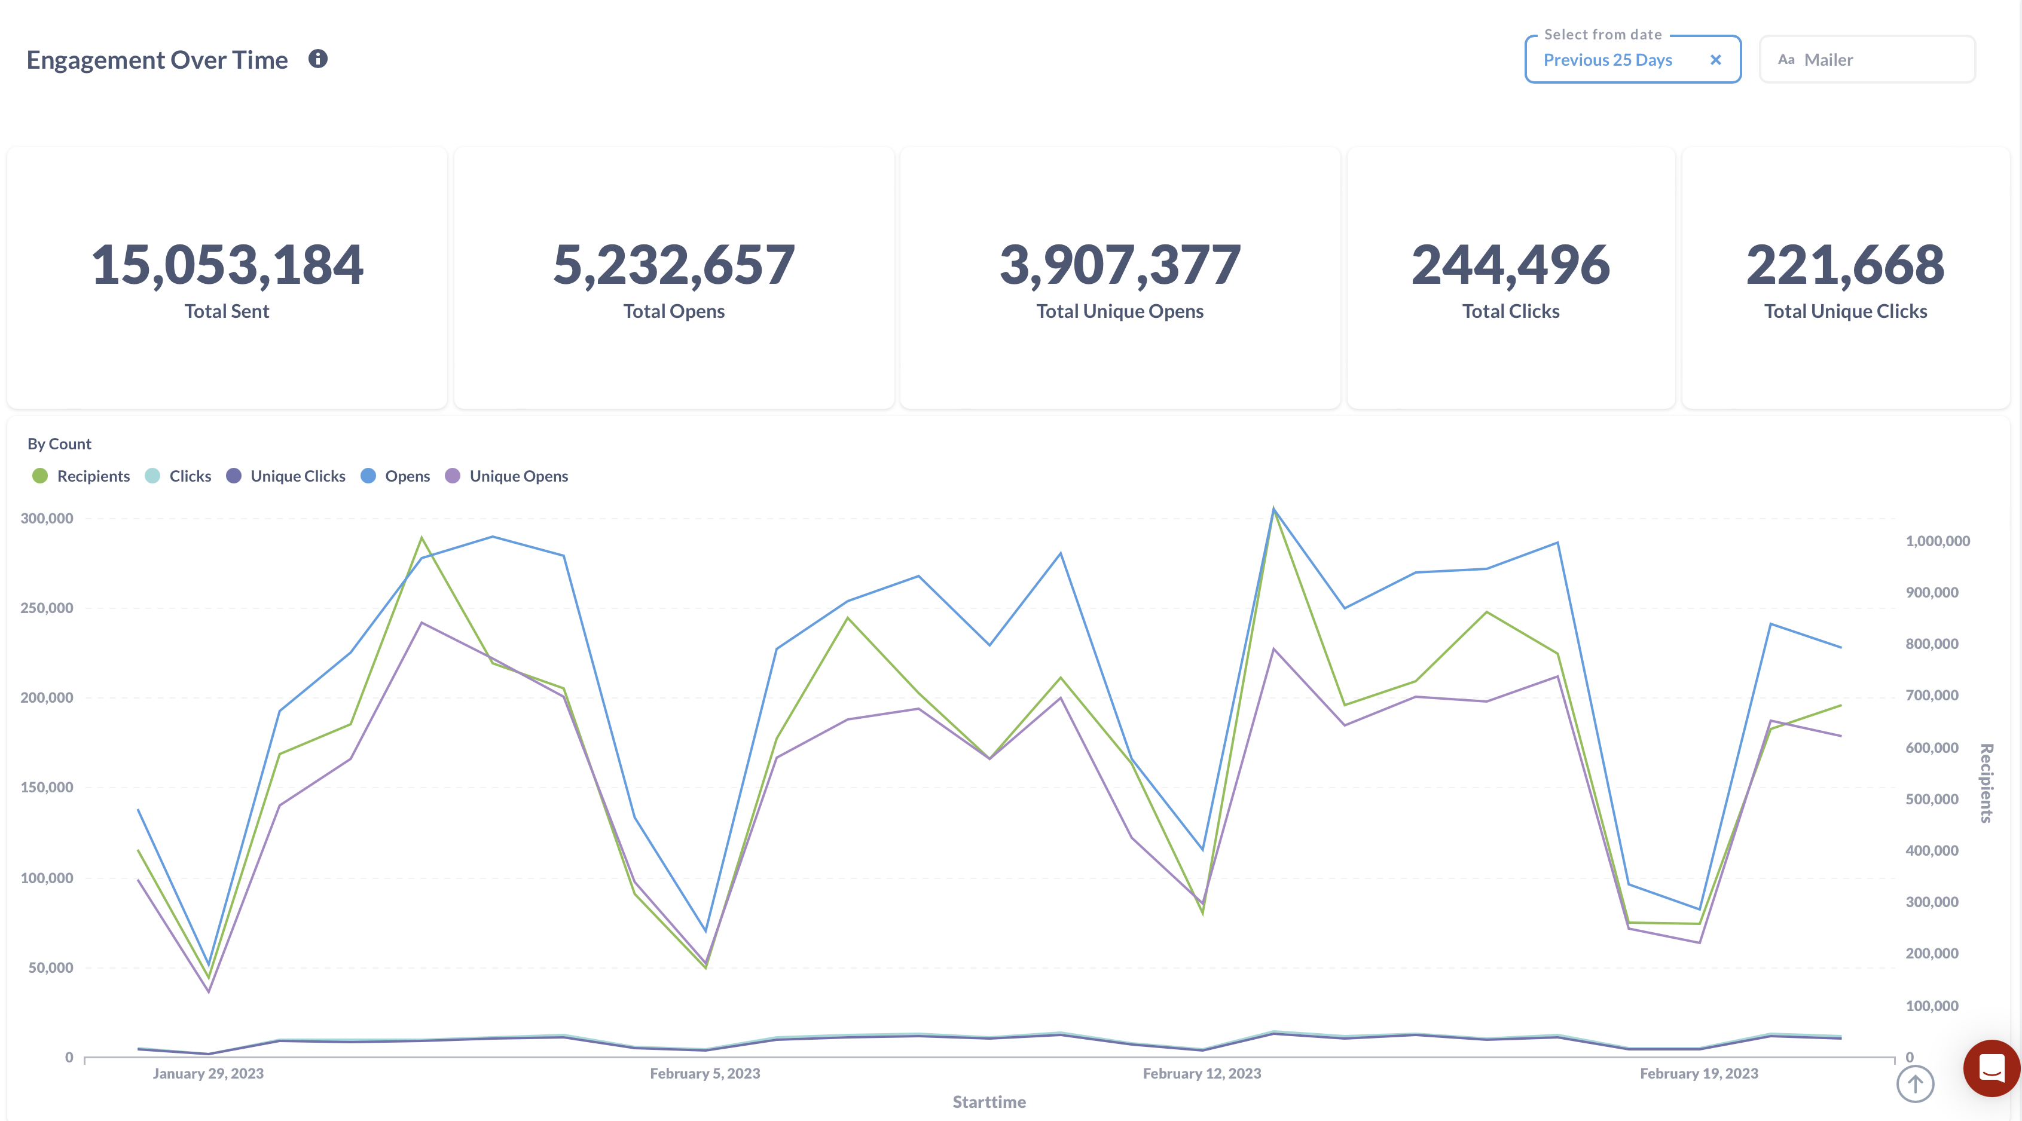This screenshot has height=1121, width=2022.
Task: Select the Total Opens 5,232,657 card
Action: pyautogui.click(x=673, y=278)
